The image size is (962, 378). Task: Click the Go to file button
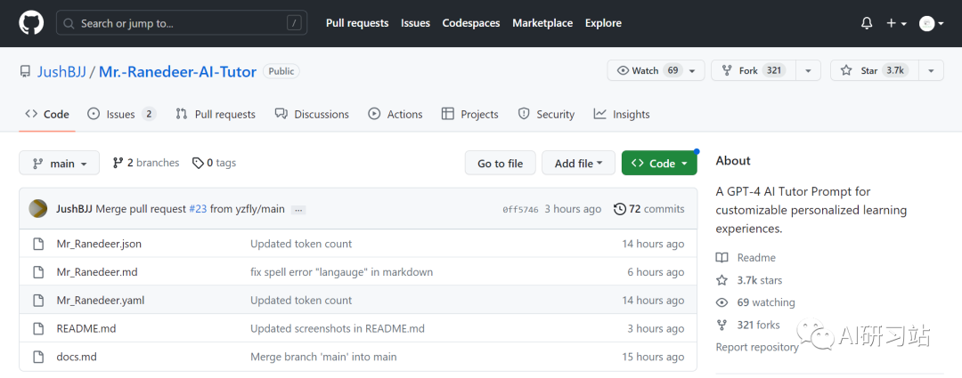(x=500, y=164)
